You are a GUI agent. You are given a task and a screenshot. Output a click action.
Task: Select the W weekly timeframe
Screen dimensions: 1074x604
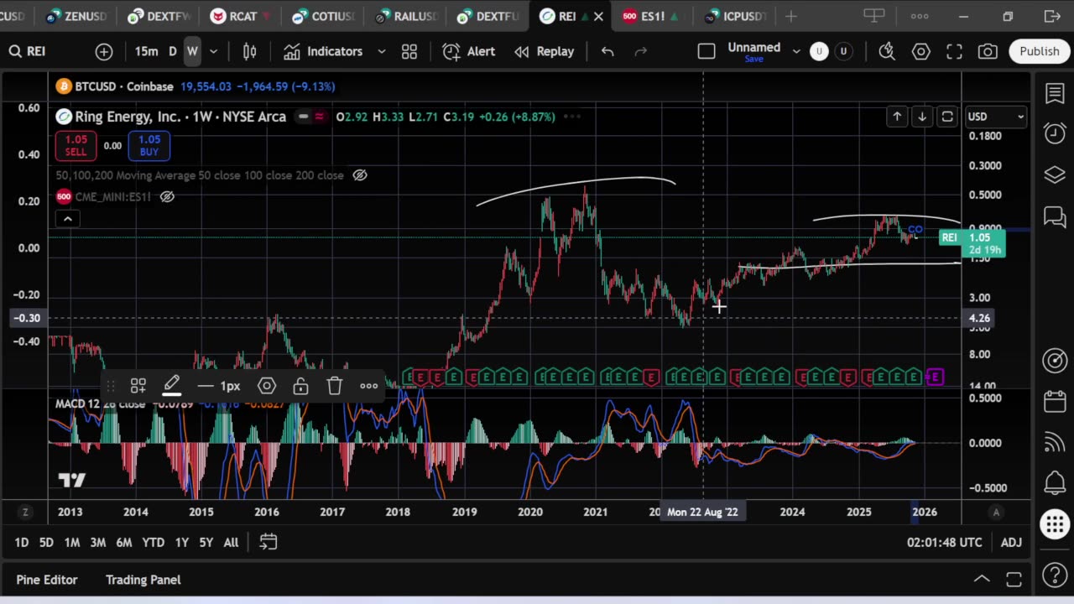(x=192, y=51)
